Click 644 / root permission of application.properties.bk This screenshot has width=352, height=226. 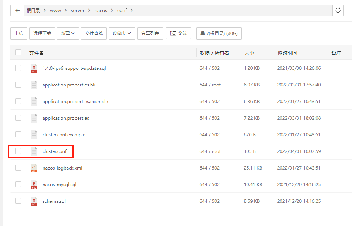click(210, 85)
